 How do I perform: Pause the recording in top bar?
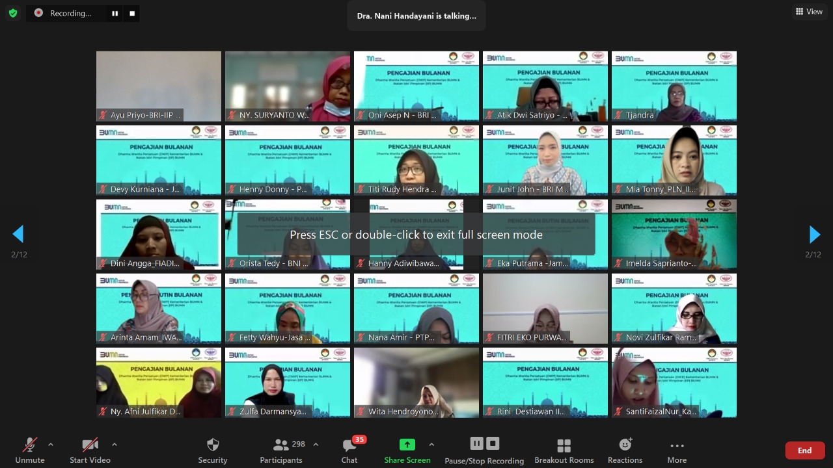click(115, 13)
